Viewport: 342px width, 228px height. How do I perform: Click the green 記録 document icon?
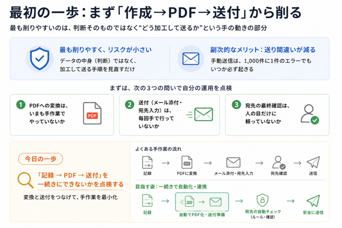click(147, 201)
